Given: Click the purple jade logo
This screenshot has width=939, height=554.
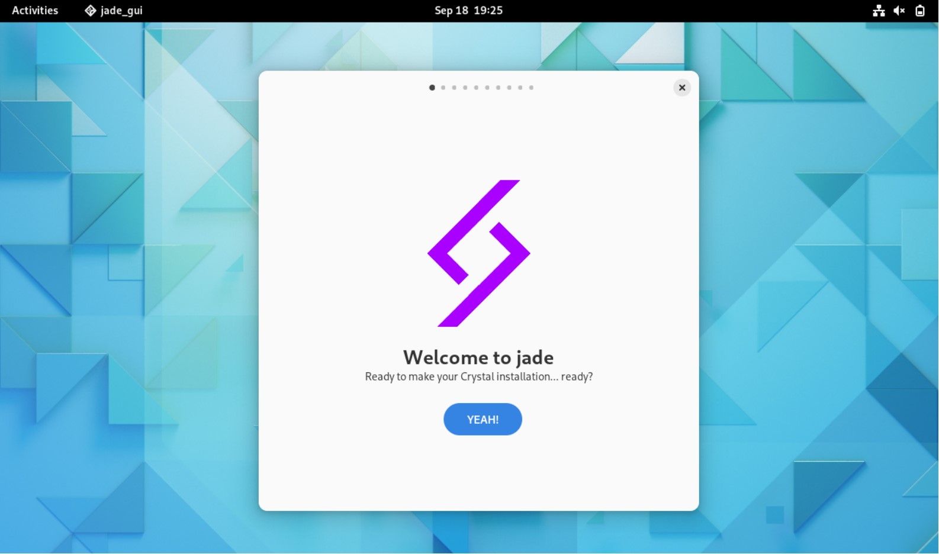Looking at the screenshot, I should pos(479,253).
